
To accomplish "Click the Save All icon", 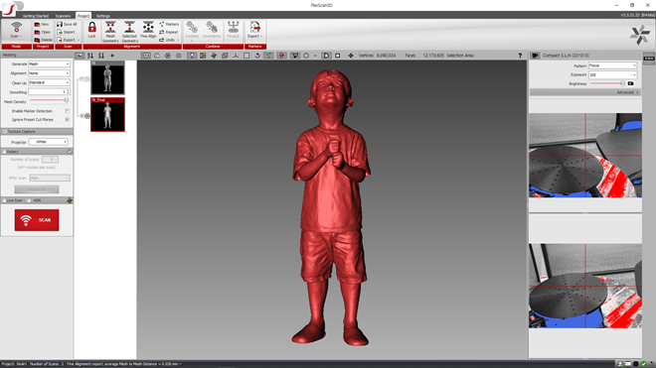I will 67,24.
